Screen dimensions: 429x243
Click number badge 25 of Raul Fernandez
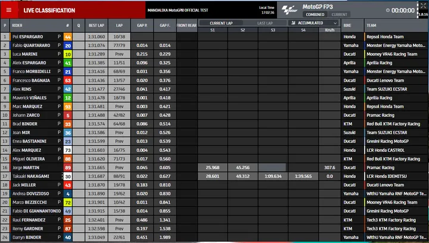click(x=67, y=220)
